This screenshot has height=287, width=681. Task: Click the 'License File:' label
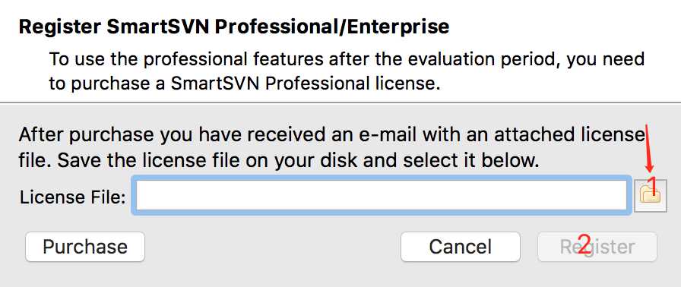pos(72,197)
